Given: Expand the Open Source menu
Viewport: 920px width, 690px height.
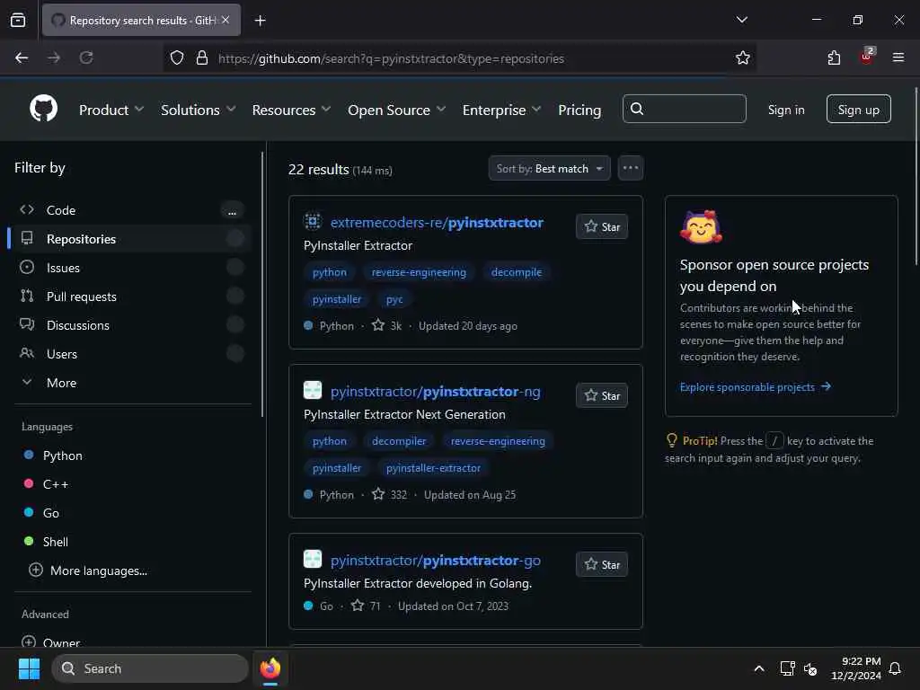Looking at the screenshot, I should pyautogui.click(x=396, y=110).
